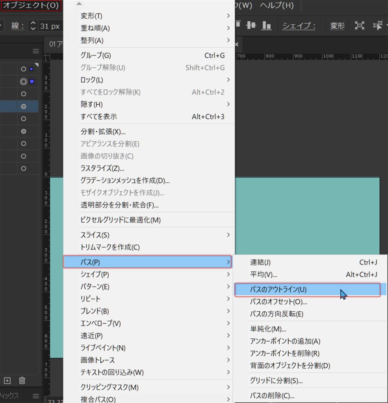This screenshot has height=403, width=388.
Task: Click the delete layer trash icon
Action: pyautogui.click(x=22, y=380)
